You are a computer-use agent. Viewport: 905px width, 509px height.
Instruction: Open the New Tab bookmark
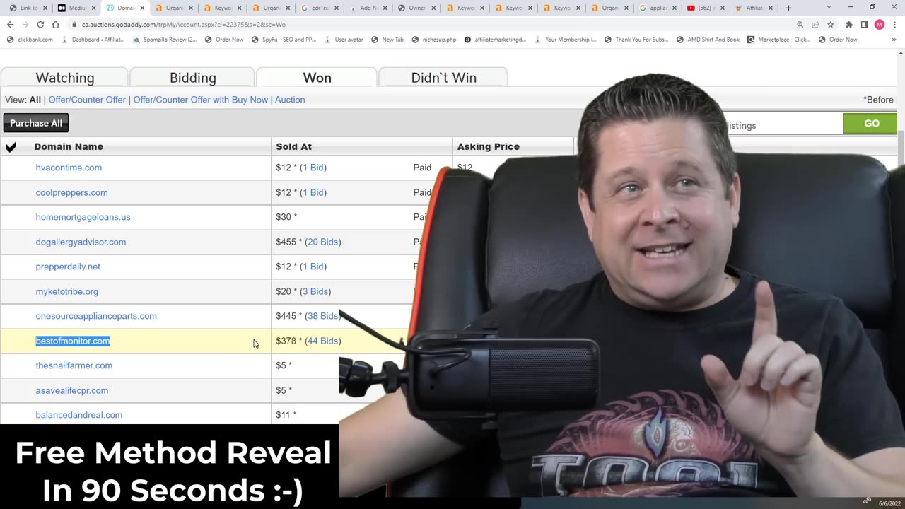click(387, 40)
